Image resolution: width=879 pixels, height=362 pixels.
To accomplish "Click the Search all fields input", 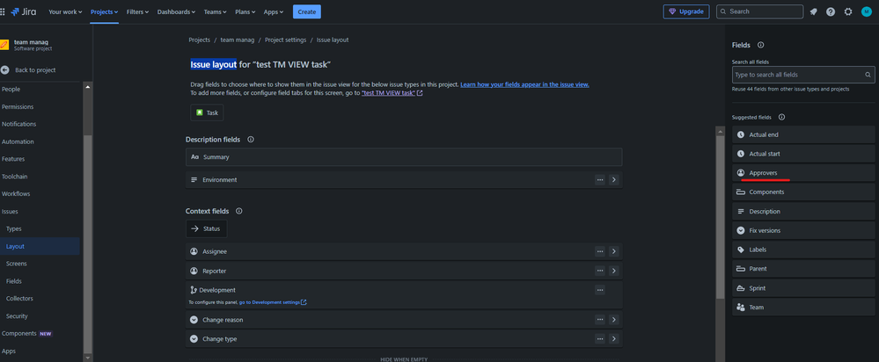I will click(803, 75).
